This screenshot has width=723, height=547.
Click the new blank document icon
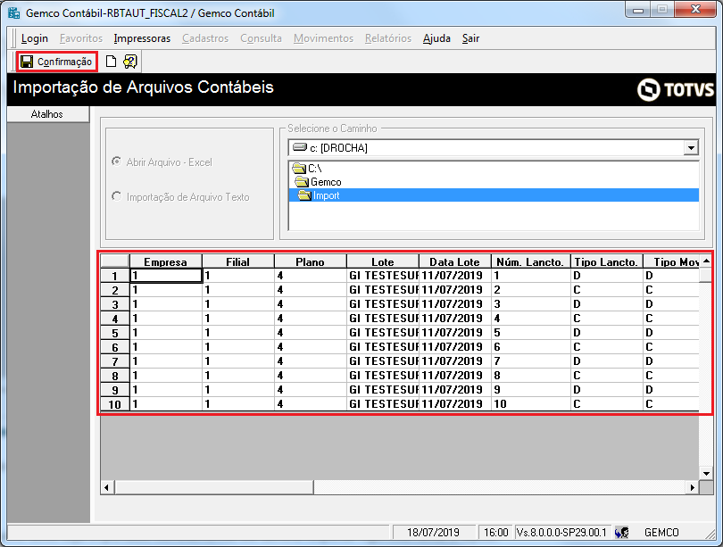(111, 62)
